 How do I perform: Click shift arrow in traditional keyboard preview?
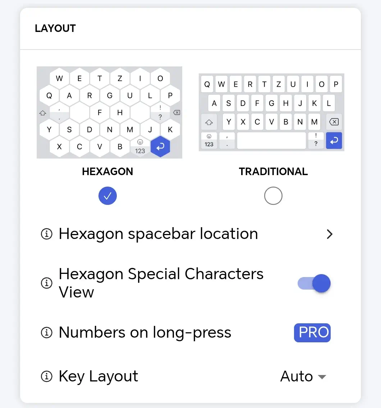[x=209, y=122]
